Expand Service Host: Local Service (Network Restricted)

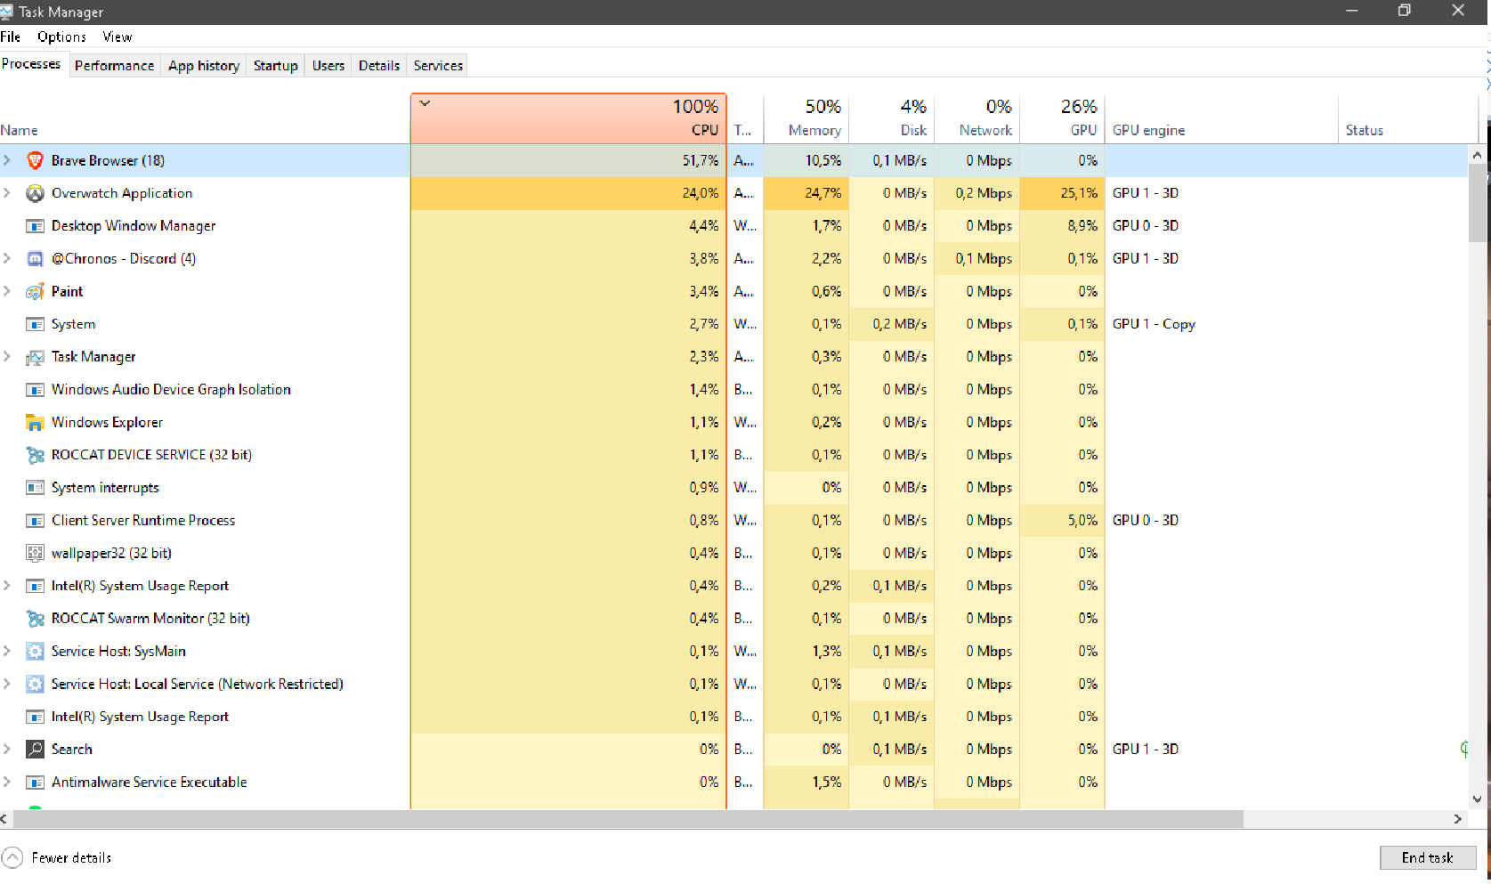7,684
